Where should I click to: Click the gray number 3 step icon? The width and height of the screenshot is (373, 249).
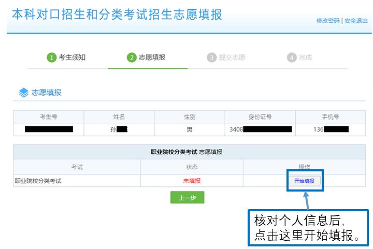[212, 57]
